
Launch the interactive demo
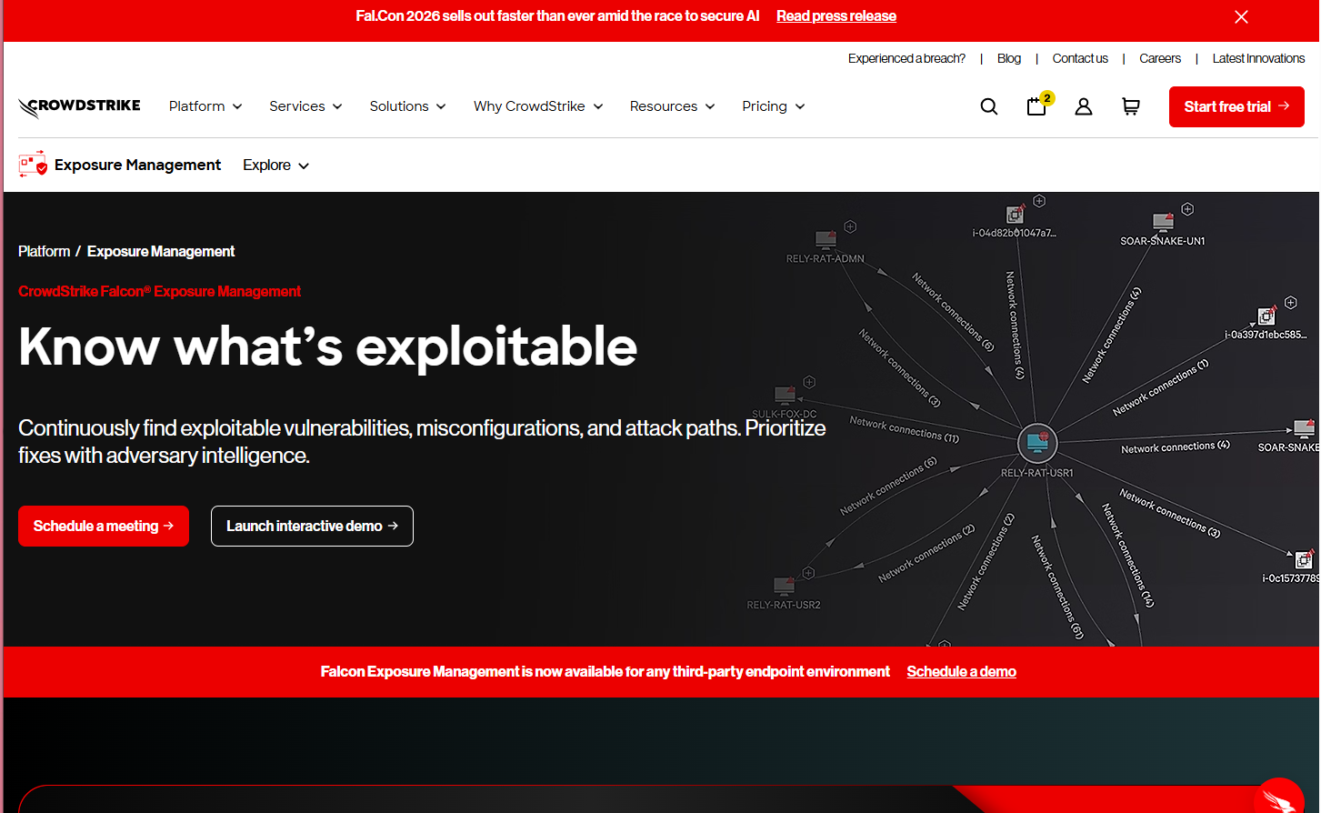(312, 526)
